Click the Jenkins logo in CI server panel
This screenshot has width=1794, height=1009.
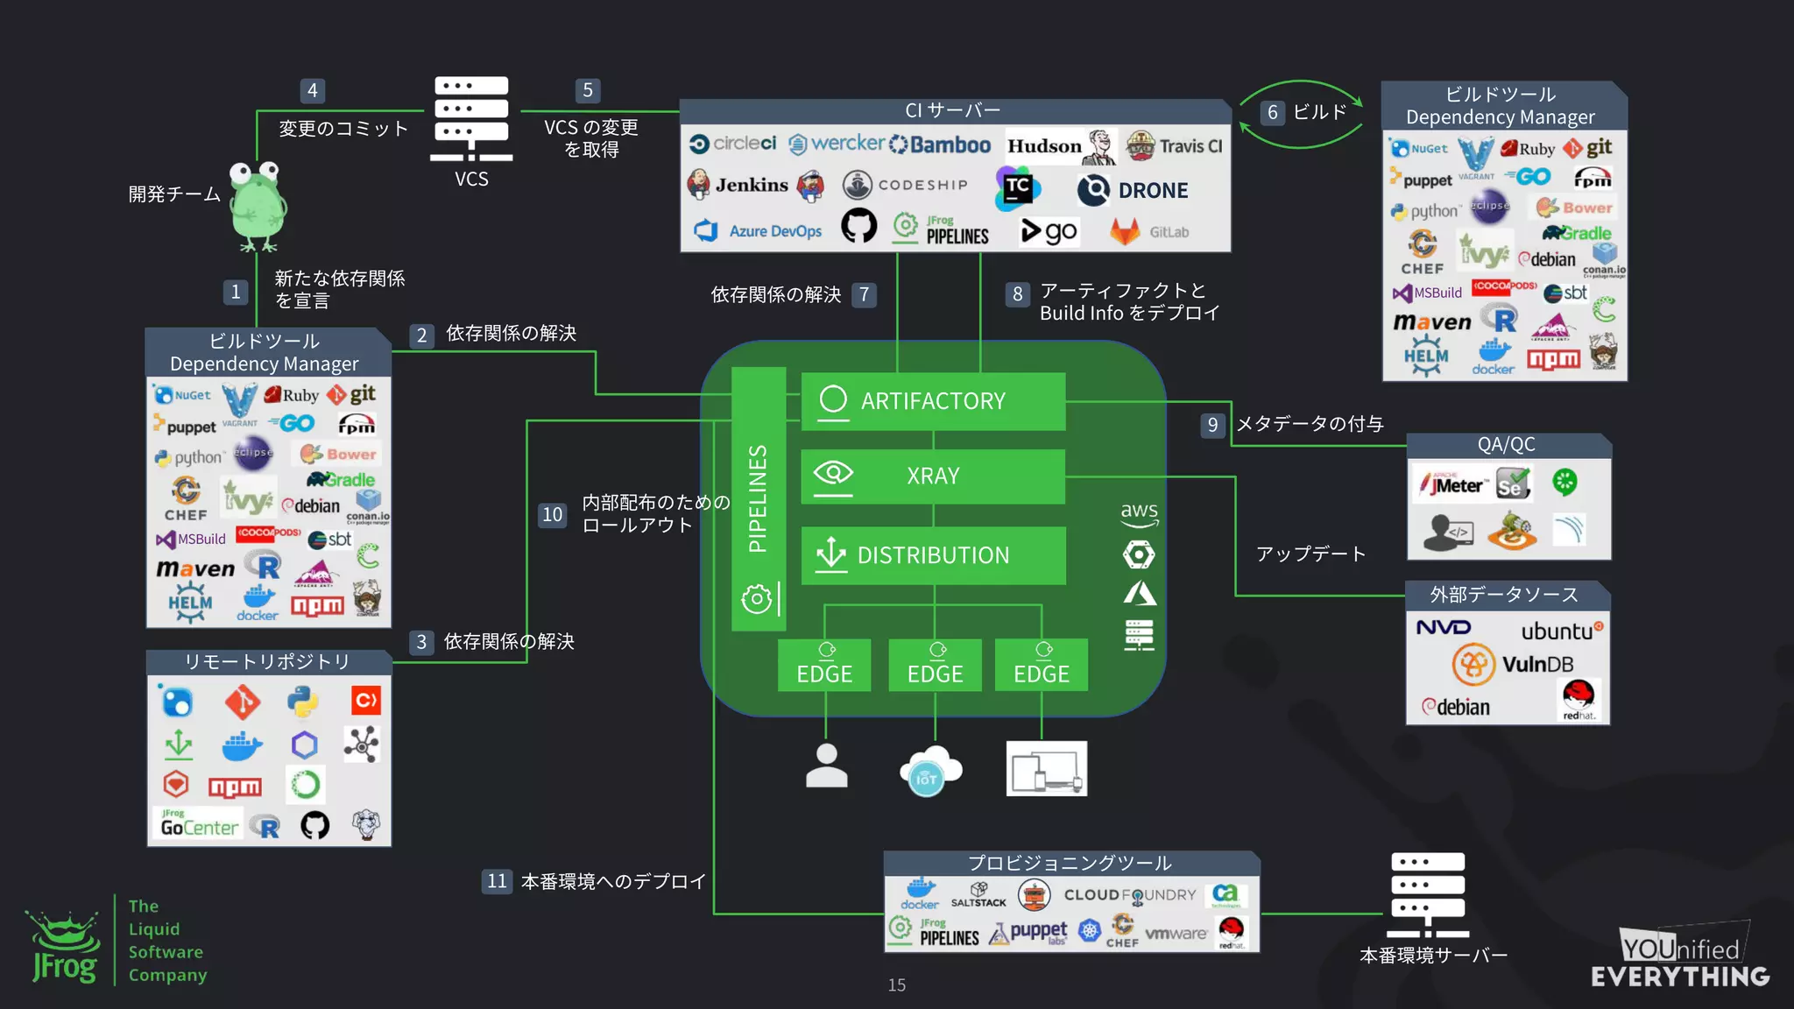pos(756,185)
